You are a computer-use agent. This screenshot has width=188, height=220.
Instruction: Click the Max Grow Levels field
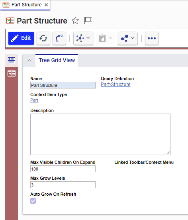click(x=63, y=185)
